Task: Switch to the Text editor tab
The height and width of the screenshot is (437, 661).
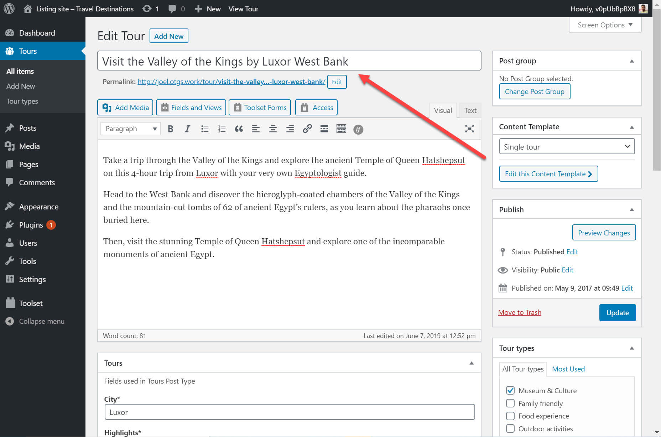Action: (x=470, y=110)
